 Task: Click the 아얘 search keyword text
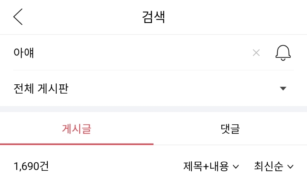click(24, 53)
